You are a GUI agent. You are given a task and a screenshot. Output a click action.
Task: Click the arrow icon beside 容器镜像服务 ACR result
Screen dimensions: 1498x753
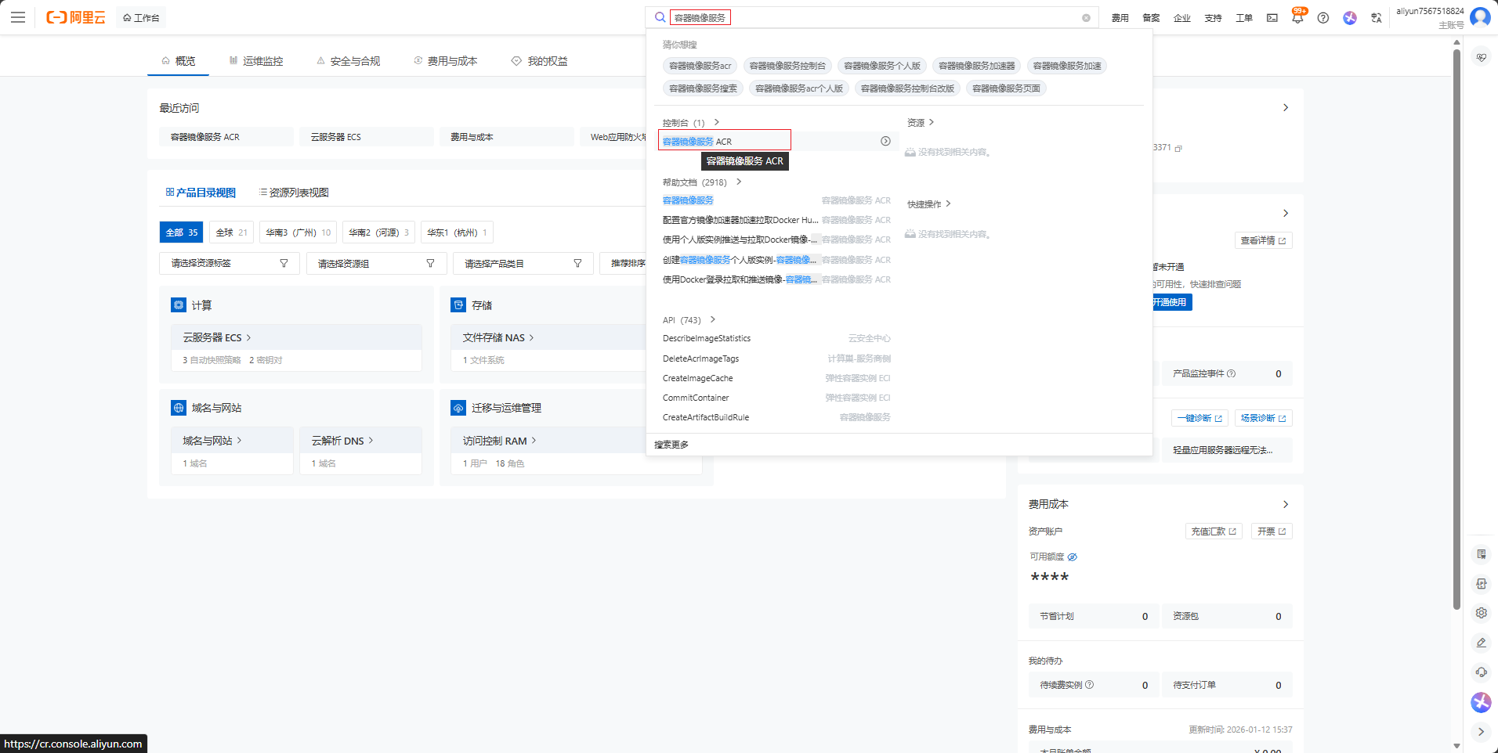885,141
